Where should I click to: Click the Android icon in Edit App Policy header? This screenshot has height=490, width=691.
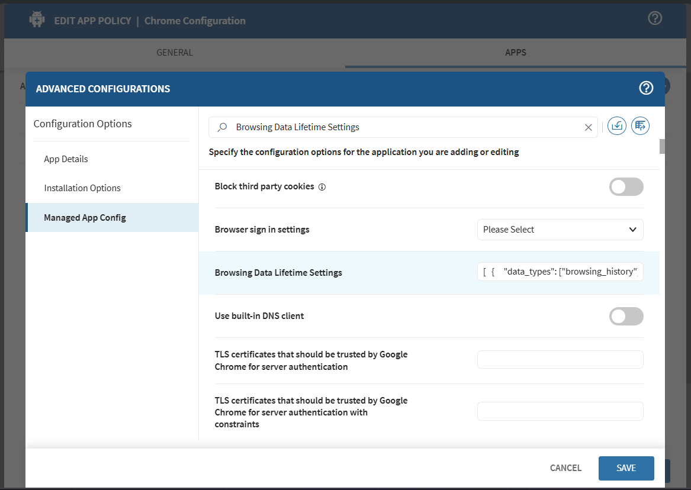tap(37, 20)
